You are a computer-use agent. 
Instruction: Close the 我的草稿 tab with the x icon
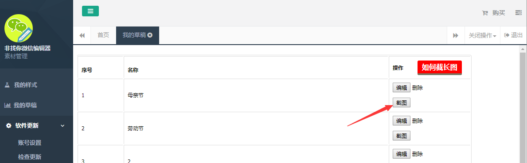[150, 35]
